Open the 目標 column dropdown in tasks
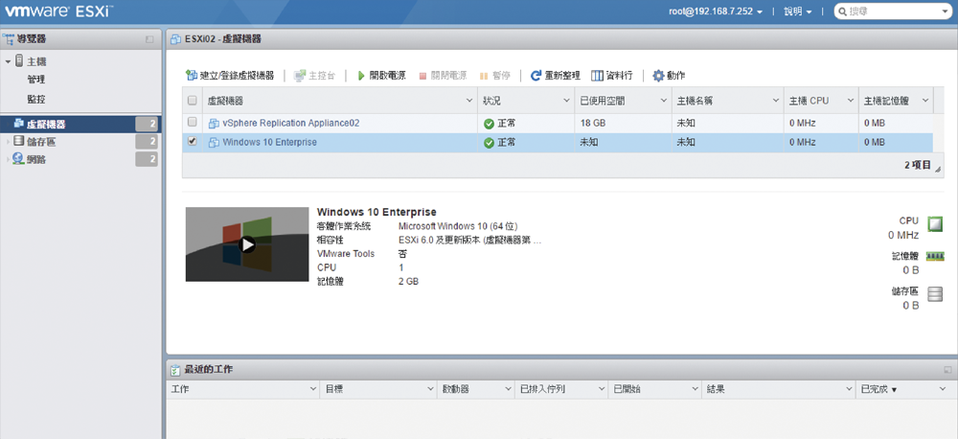Screen dimensions: 958x439 point(431,389)
